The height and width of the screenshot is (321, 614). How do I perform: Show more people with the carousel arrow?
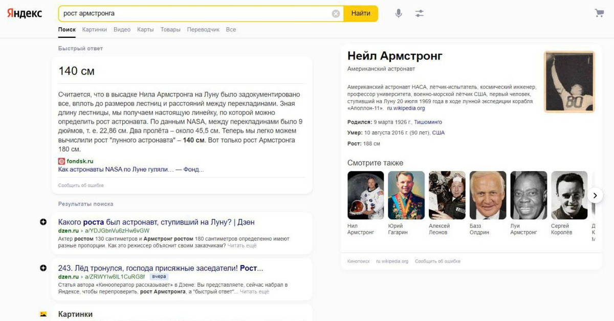tap(595, 195)
